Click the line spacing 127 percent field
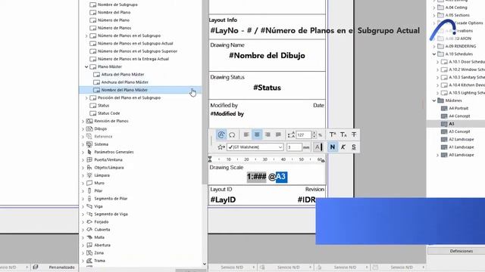Screen dimensions: 485x272 304,134
